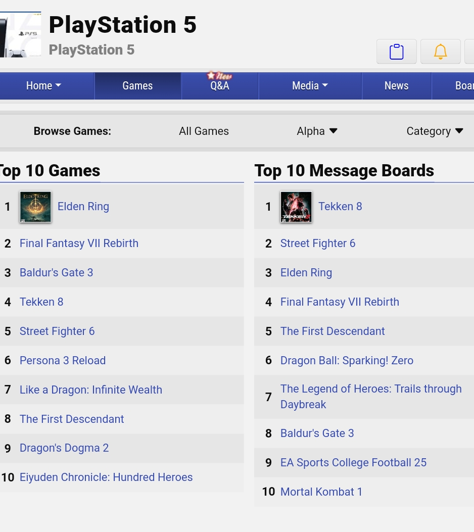The image size is (474, 532).
Task: Open Street Fighter 6 message board
Action: pos(318,244)
